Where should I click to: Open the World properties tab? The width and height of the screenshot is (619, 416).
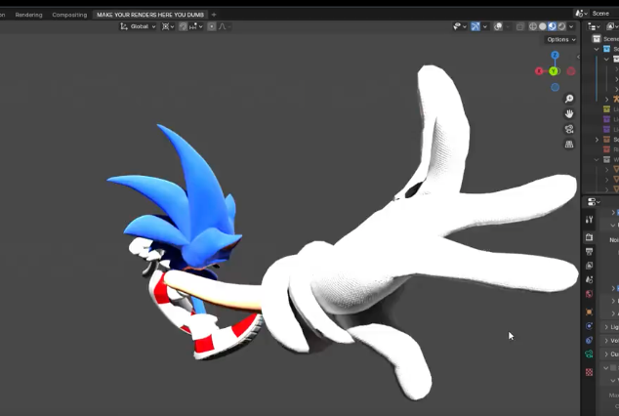tap(589, 294)
